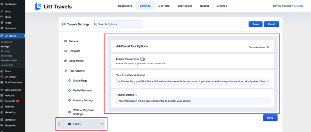Open WooCommerce in the WordPress sidebar
Image resolution: width=311 pixels, height=132 pixels.
[x=12, y=90]
